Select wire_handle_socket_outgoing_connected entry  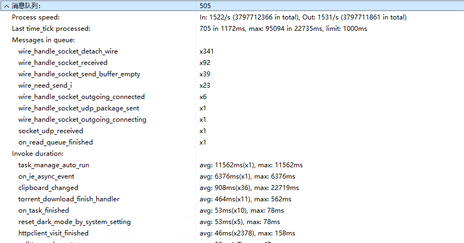click(81, 97)
